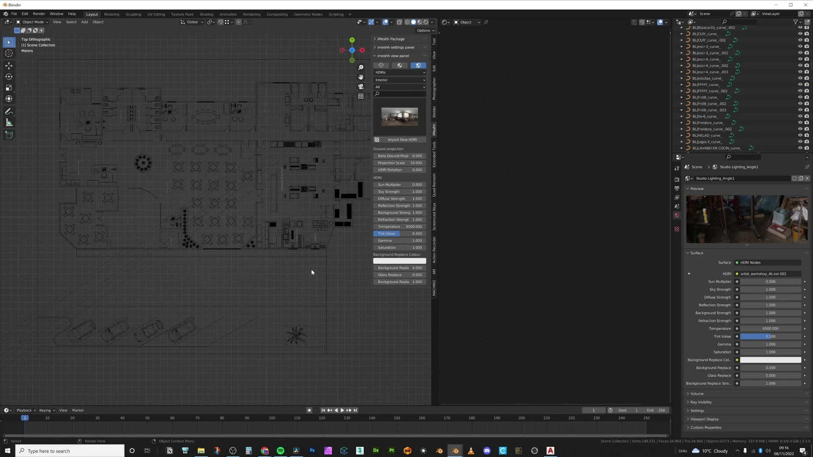
Task: Open Global transform orientation dropdown
Action: 192,22
